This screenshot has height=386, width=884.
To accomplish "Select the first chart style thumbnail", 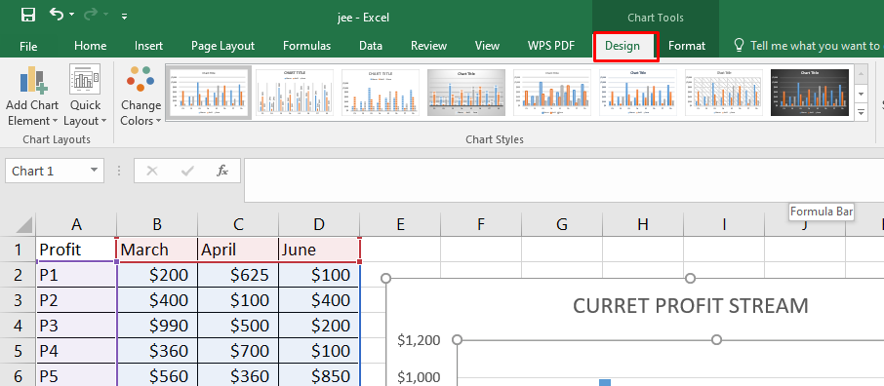I will [209, 93].
